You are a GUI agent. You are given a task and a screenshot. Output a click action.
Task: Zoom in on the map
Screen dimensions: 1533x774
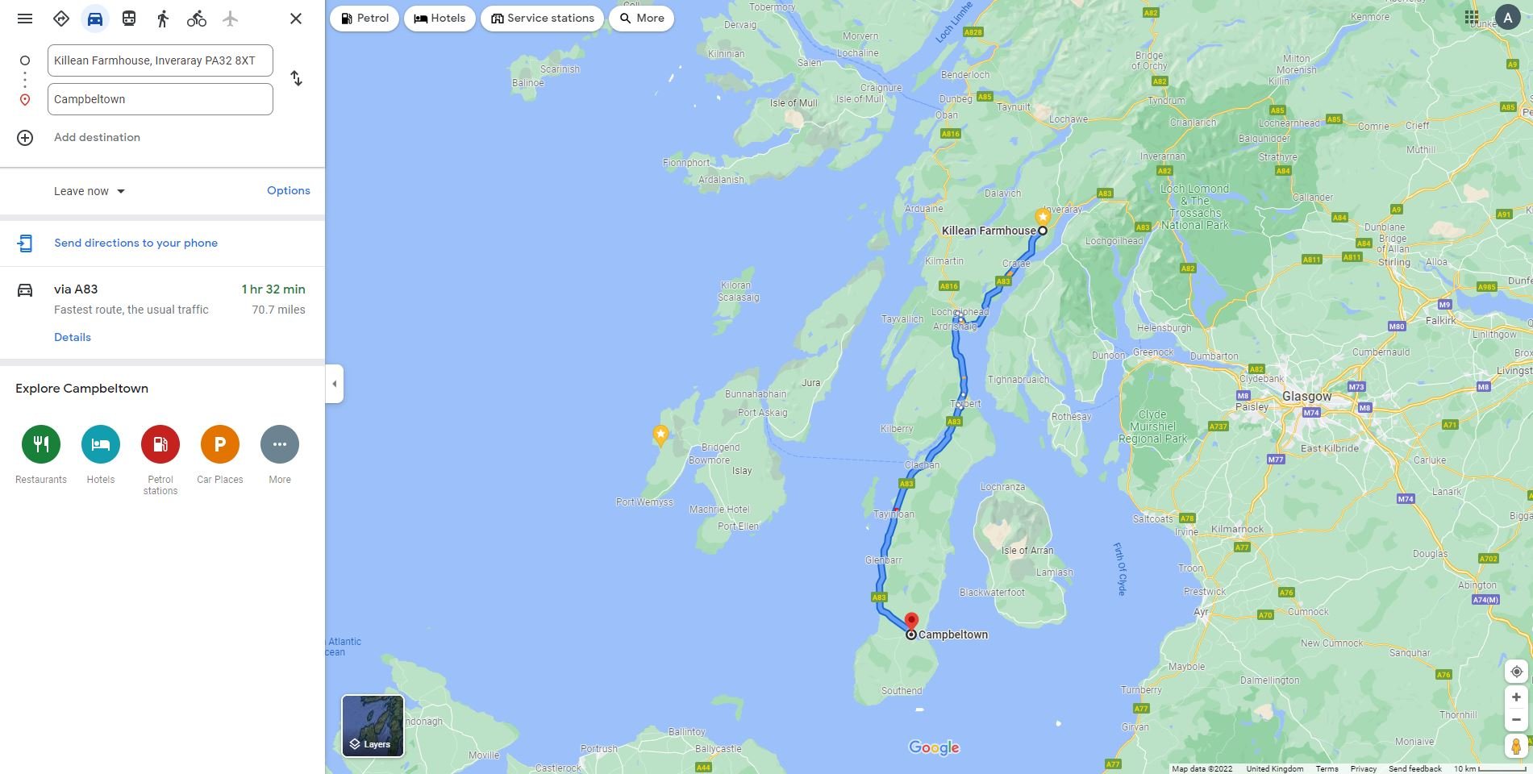1516,697
